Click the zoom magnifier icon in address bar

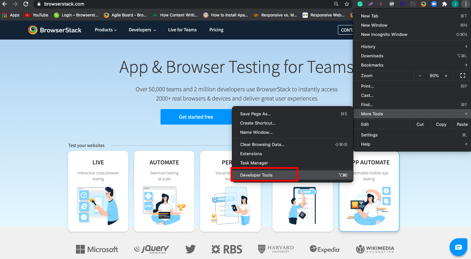pyautogui.click(x=336, y=4)
